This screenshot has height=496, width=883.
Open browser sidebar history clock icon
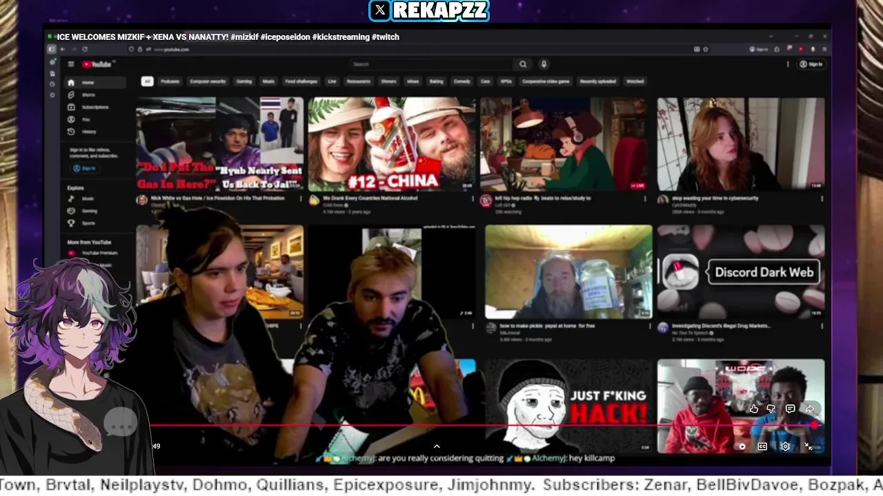click(52, 84)
